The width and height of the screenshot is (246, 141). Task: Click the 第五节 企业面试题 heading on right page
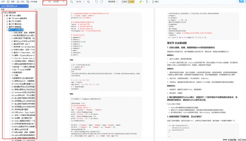coord(177,43)
